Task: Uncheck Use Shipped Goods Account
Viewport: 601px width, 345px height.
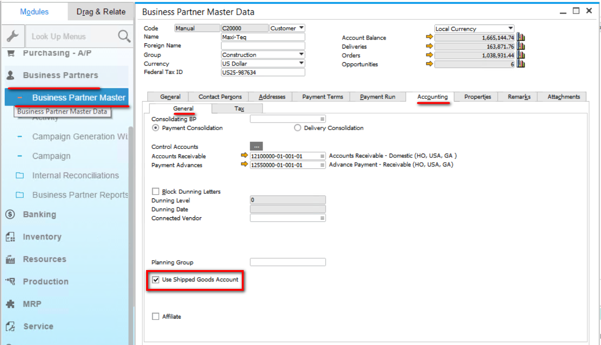Action: [x=156, y=279]
